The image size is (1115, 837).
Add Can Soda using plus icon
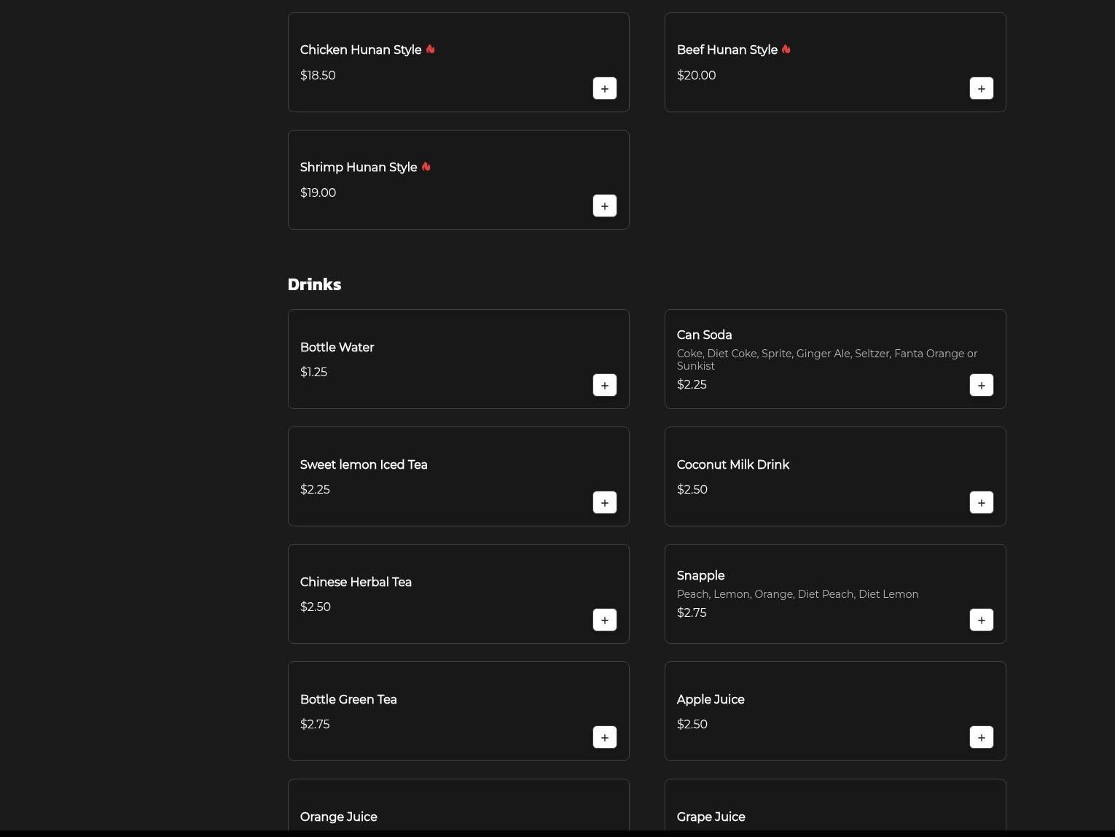tap(981, 385)
